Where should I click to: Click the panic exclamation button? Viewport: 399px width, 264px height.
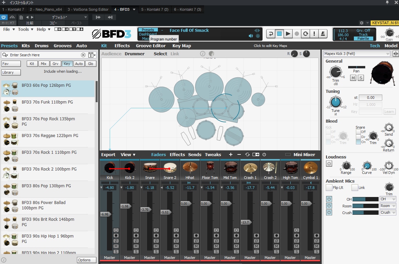[x=314, y=34]
